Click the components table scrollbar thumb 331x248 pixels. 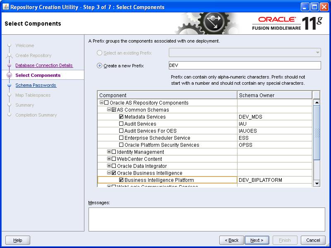[317, 133]
